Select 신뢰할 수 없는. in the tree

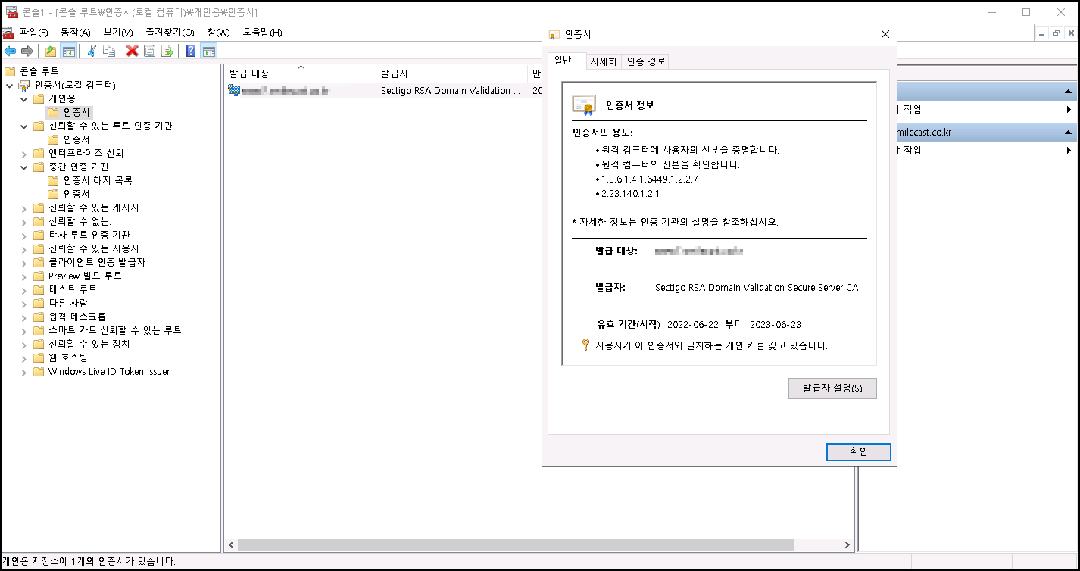[x=80, y=221]
